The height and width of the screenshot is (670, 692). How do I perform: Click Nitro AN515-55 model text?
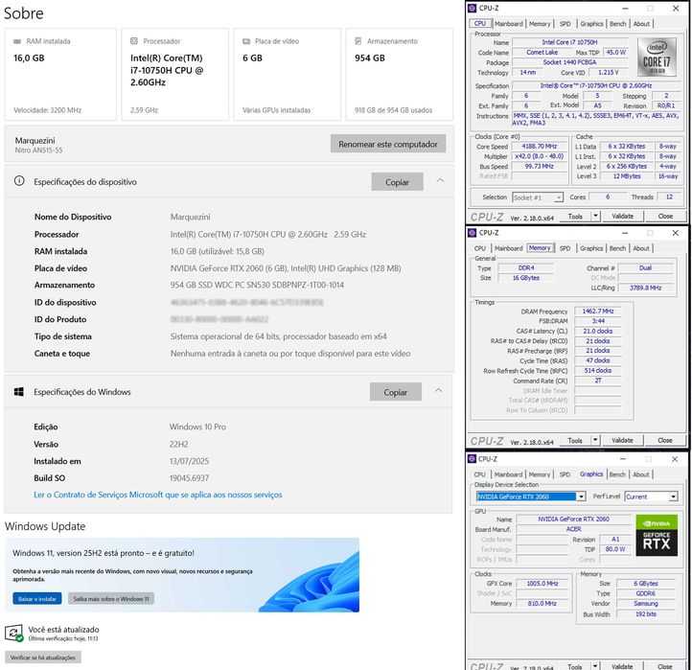39,150
